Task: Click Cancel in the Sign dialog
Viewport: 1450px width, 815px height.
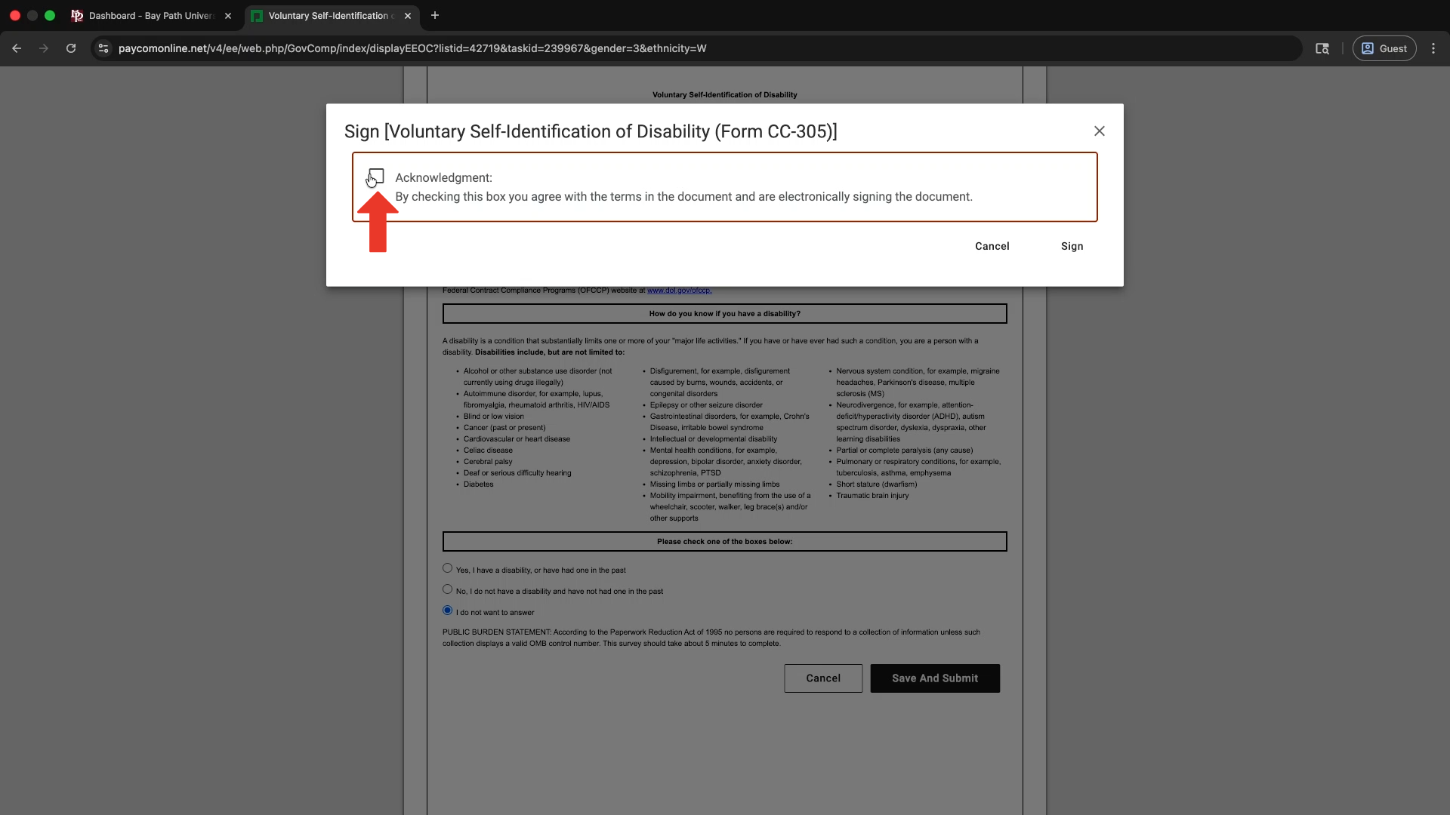Action: click(x=992, y=247)
